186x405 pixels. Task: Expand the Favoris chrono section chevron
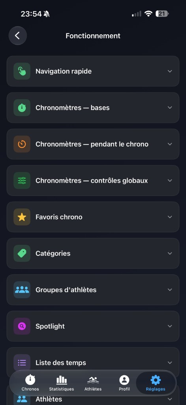[170, 217]
